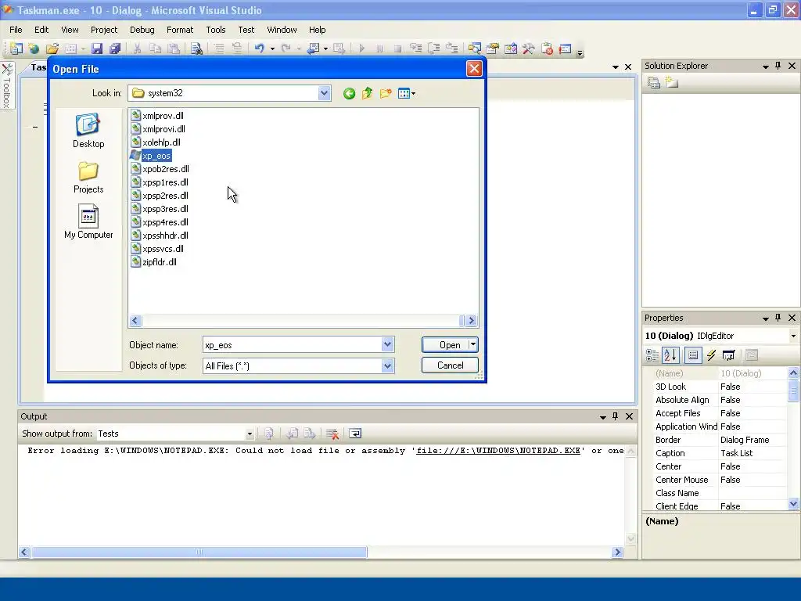Click Output panel horizontal scrollbar thumb
The image size is (801, 601).
(199, 552)
